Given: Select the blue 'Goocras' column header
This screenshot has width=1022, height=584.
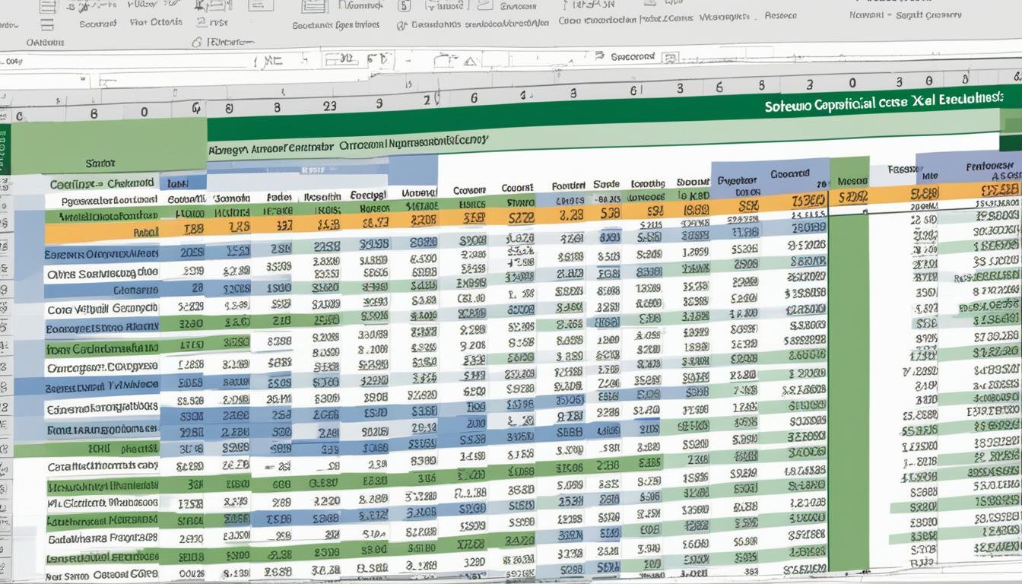Looking at the screenshot, I should 790,173.
